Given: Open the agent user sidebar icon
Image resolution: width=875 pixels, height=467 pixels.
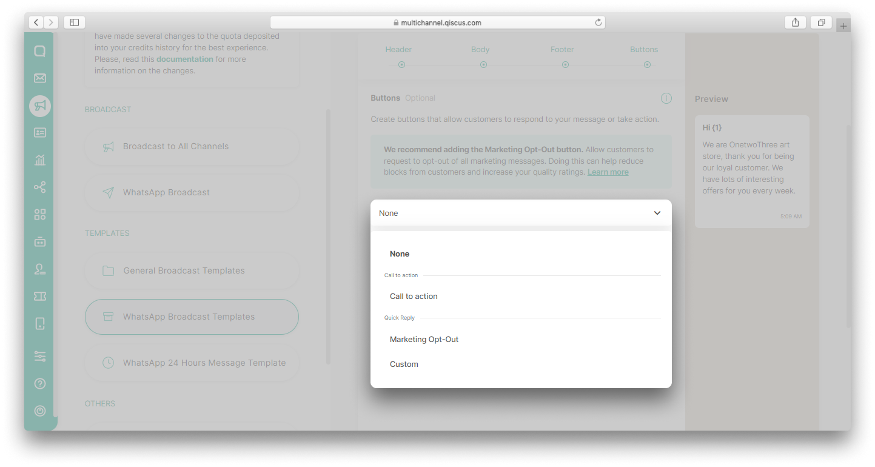Looking at the screenshot, I should (x=40, y=269).
